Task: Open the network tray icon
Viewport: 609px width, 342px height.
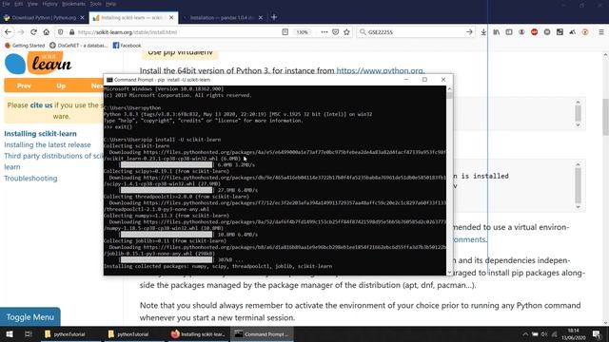Action: tap(554, 333)
